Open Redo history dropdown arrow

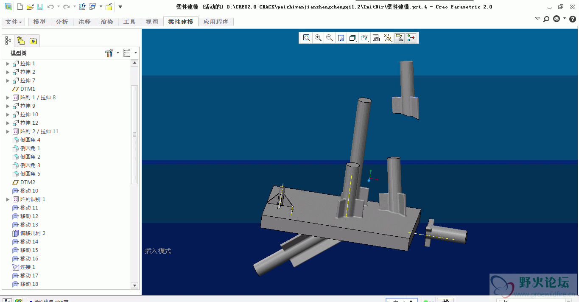(x=74, y=7)
